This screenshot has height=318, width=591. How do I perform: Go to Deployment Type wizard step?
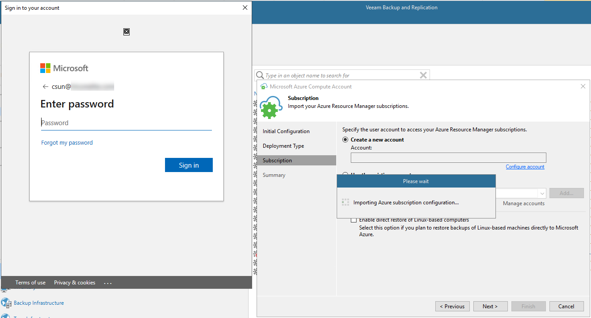tap(284, 146)
